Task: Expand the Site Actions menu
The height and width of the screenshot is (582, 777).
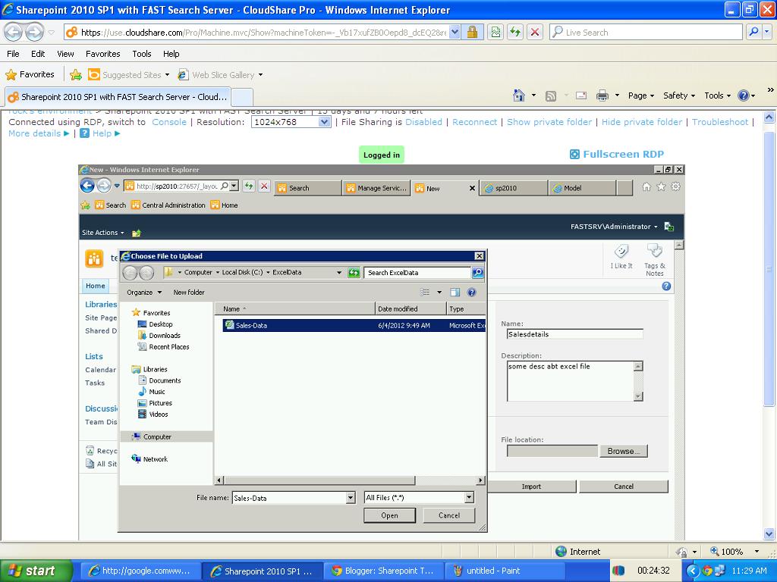Action: pos(103,233)
